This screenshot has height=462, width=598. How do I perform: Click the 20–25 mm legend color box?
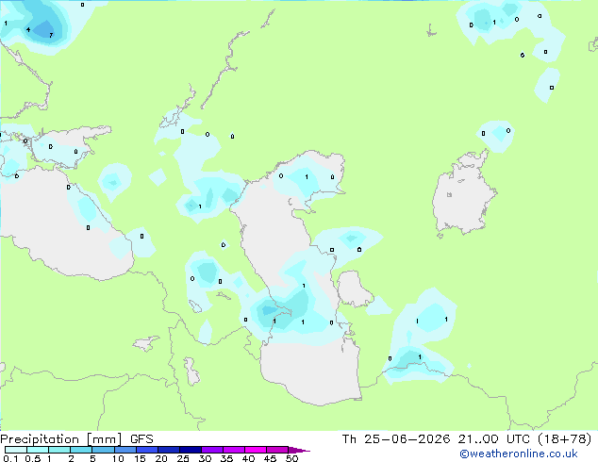point(169,450)
